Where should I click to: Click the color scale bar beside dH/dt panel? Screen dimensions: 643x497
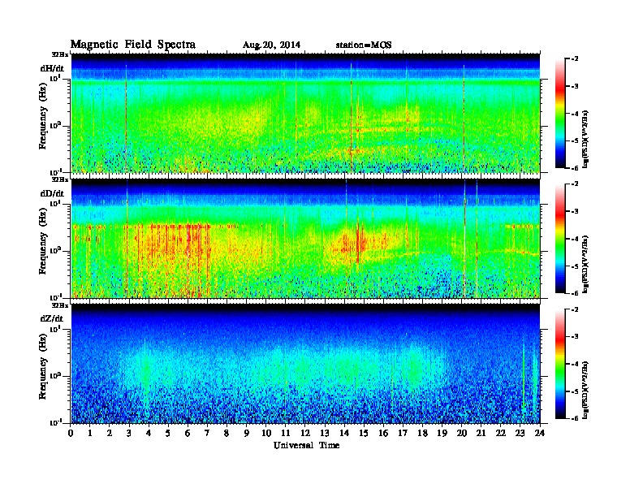(x=560, y=113)
